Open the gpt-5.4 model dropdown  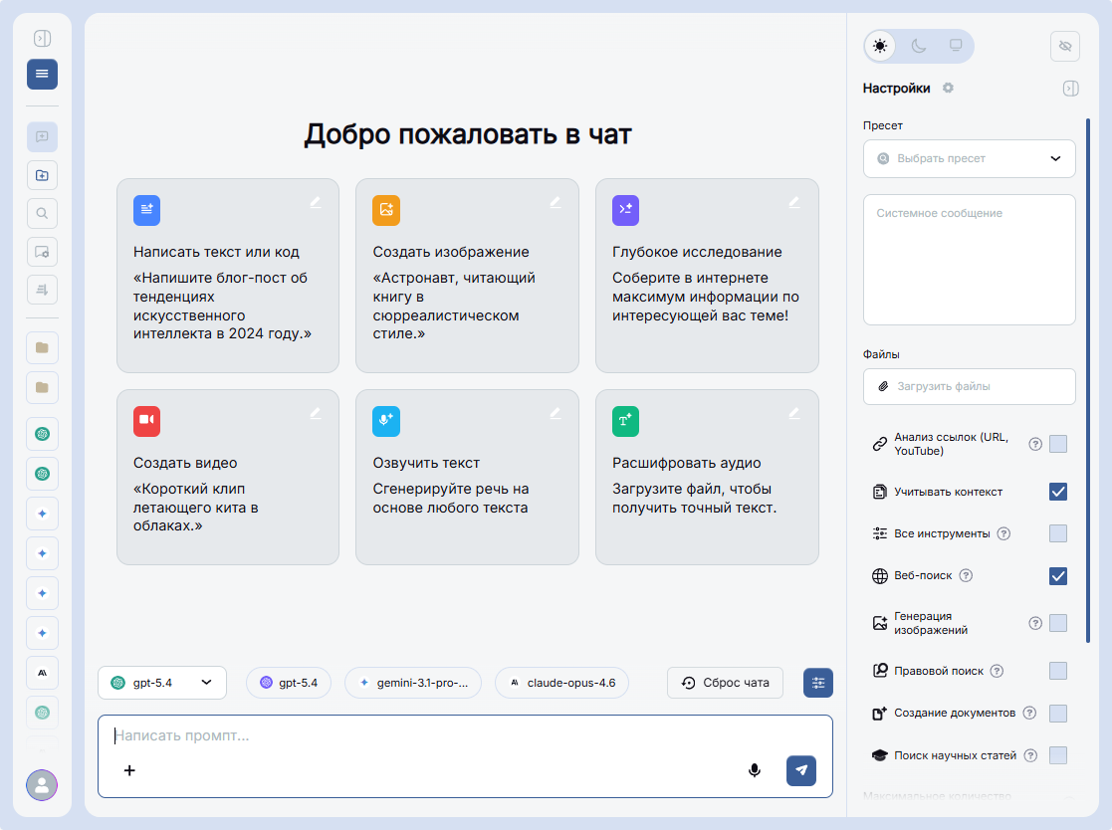pyautogui.click(x=162, y=683)
